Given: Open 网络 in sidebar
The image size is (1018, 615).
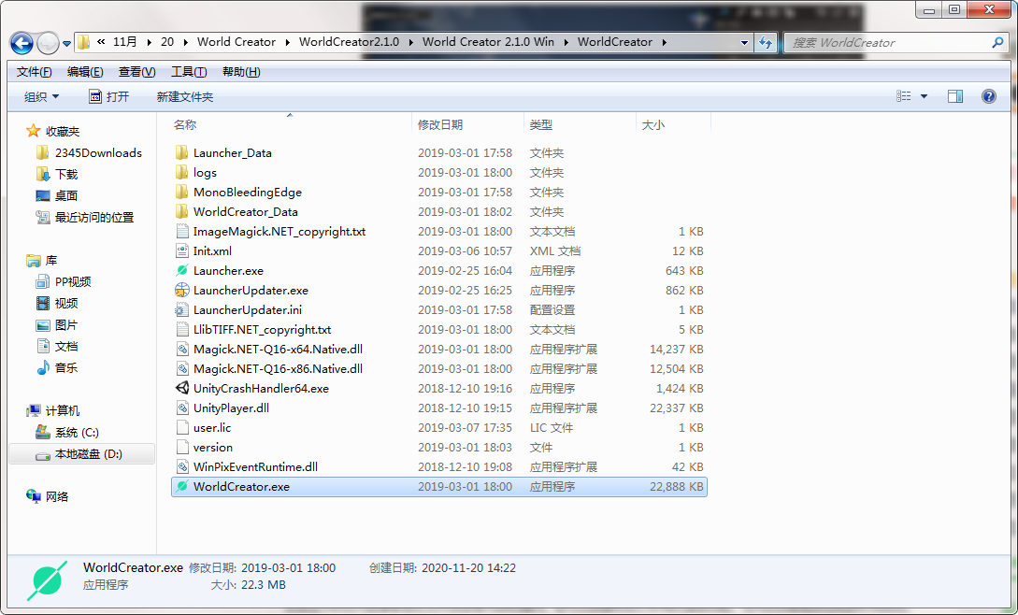Looking at the screenshot, I should pos(56,497).
